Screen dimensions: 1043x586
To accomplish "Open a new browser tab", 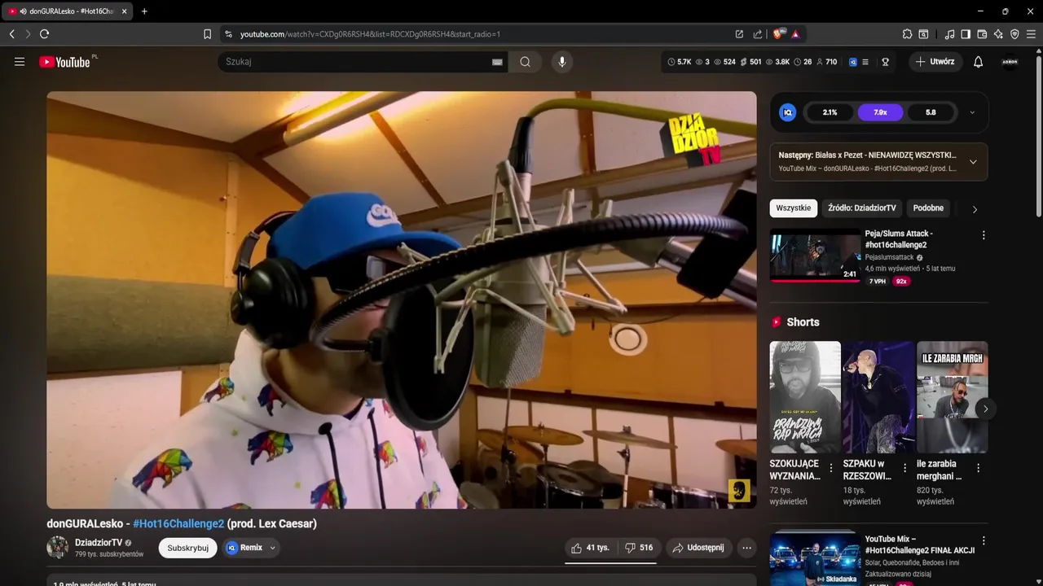I will coord(144,11).
